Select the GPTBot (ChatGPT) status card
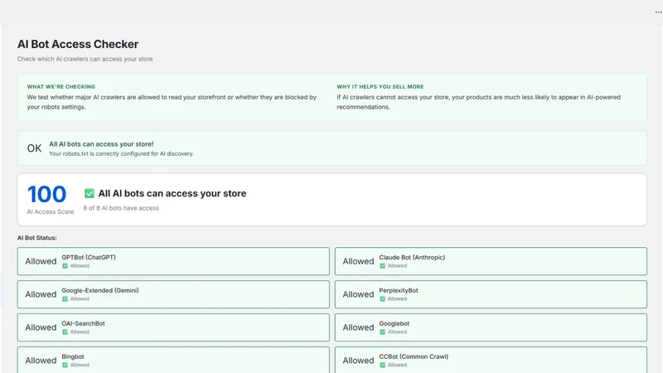Screen dimensions: 663x373 [173, 261]
